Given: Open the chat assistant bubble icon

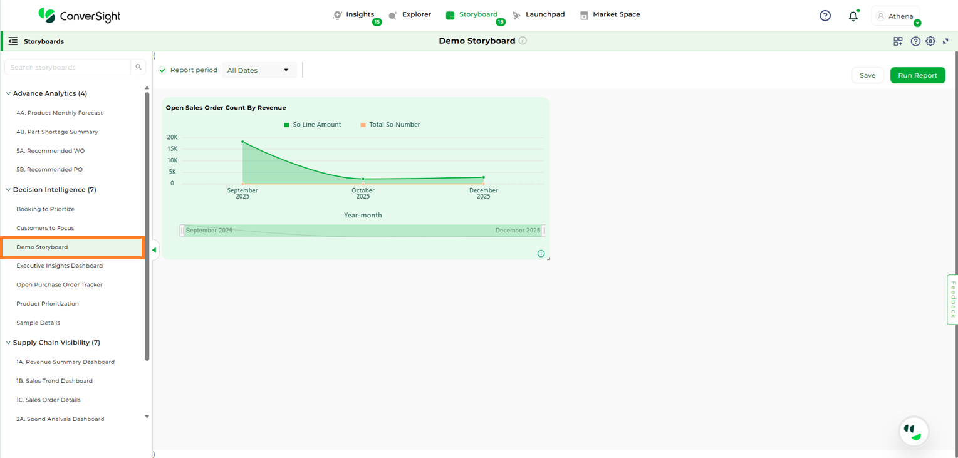Looking at the screenshot, I should pyautogui.click(x=914, y=431).
